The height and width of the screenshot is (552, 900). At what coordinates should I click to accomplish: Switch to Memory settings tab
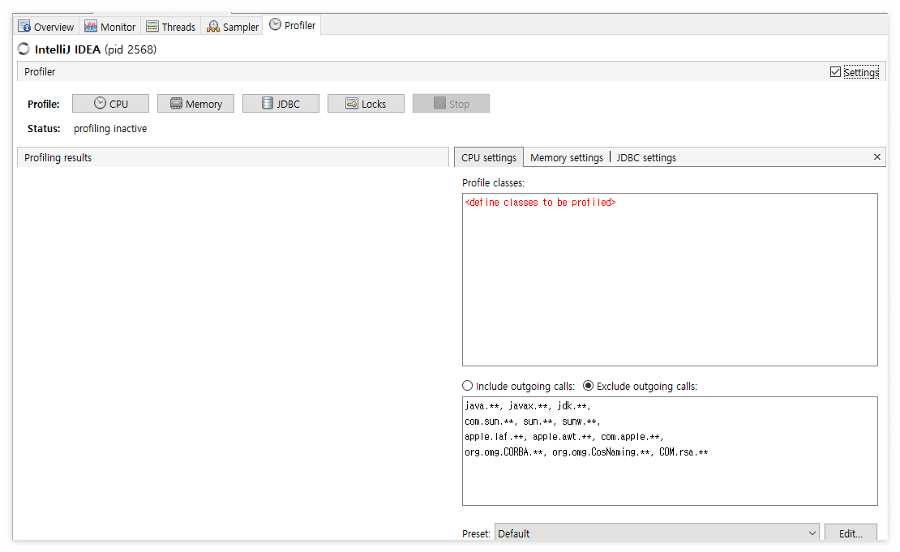click(567, 158)
